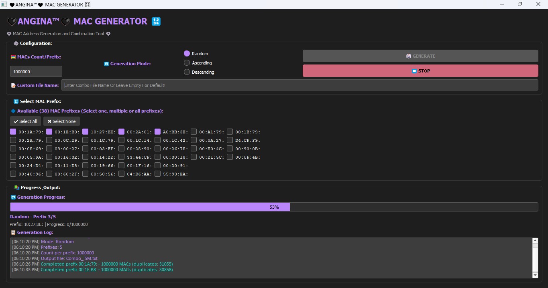Screen dimensions: 548x288
Task: Click the Generation Log icon
Action: (x=13, y=232)
